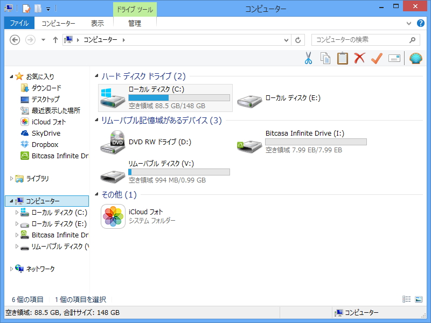Open the address bar history dropdown
431x323 pixels.
[286, 40]
